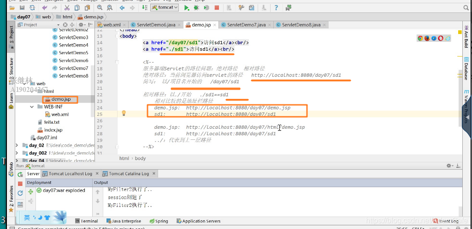
Task: Click the body breadcrumb below the editor
Action: (140, 158)
